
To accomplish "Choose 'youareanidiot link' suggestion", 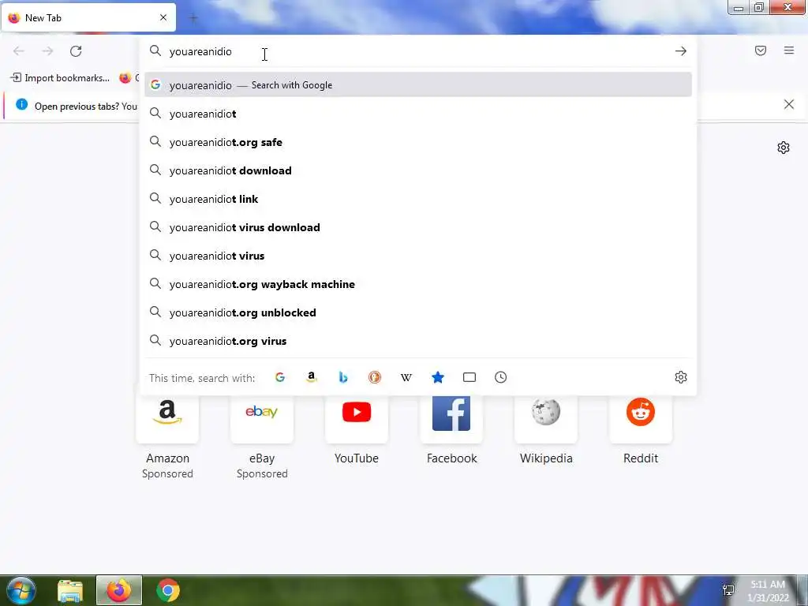I will point(418,199).
